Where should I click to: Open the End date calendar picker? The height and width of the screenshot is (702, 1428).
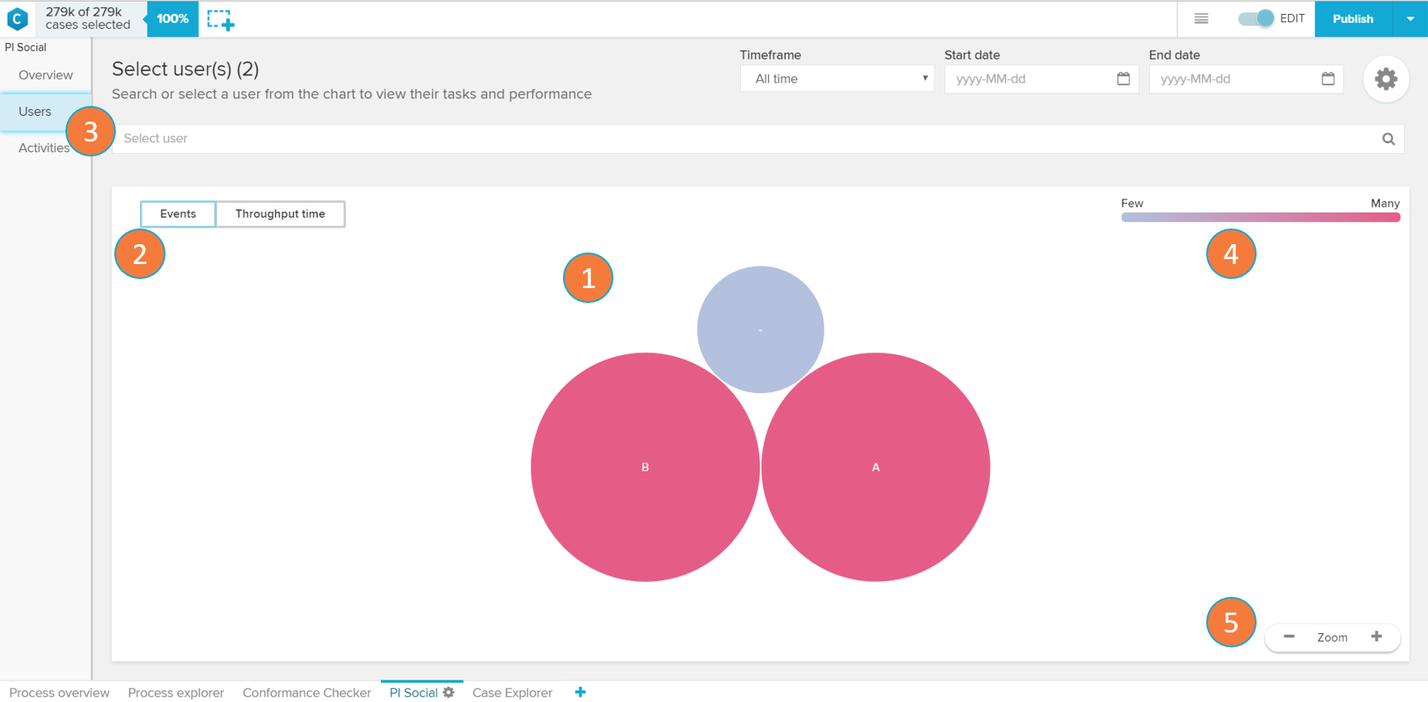[x=1328, y=79]
